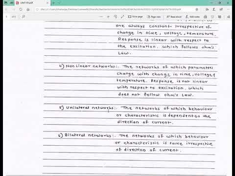This screenshot has height=176, width=235.
Task: Save as icon in PDF toolbar
Action: point(220,17)
